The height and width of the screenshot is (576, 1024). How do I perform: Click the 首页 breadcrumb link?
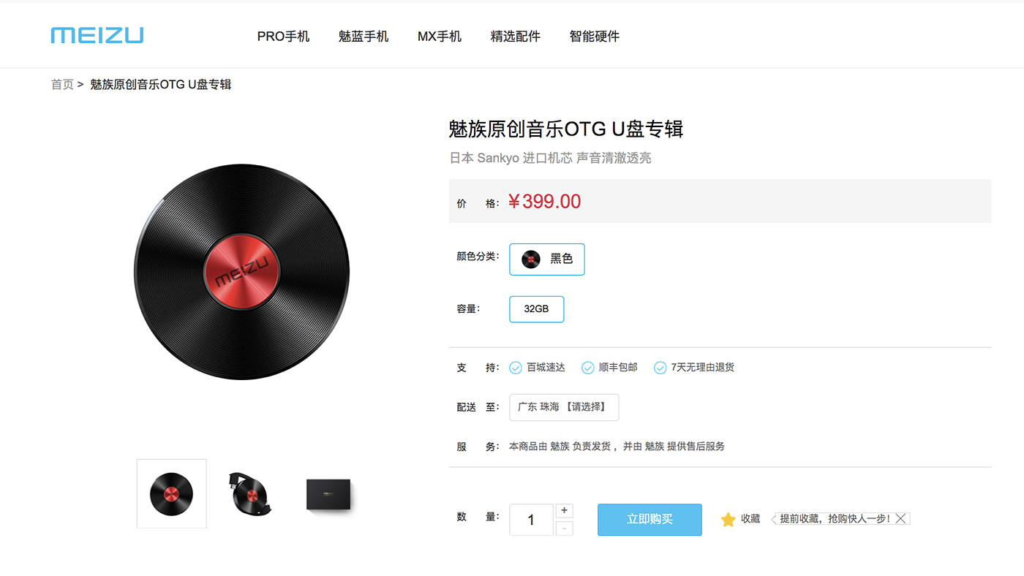(62, 85)
